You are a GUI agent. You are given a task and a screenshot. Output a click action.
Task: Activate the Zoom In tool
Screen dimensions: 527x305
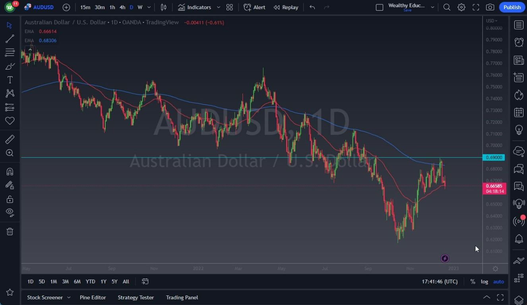10,153
